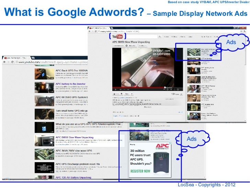Click the YouTube logo in the watch page
The height and width of the screenshot is (188, 250).
tap(117, 36)
